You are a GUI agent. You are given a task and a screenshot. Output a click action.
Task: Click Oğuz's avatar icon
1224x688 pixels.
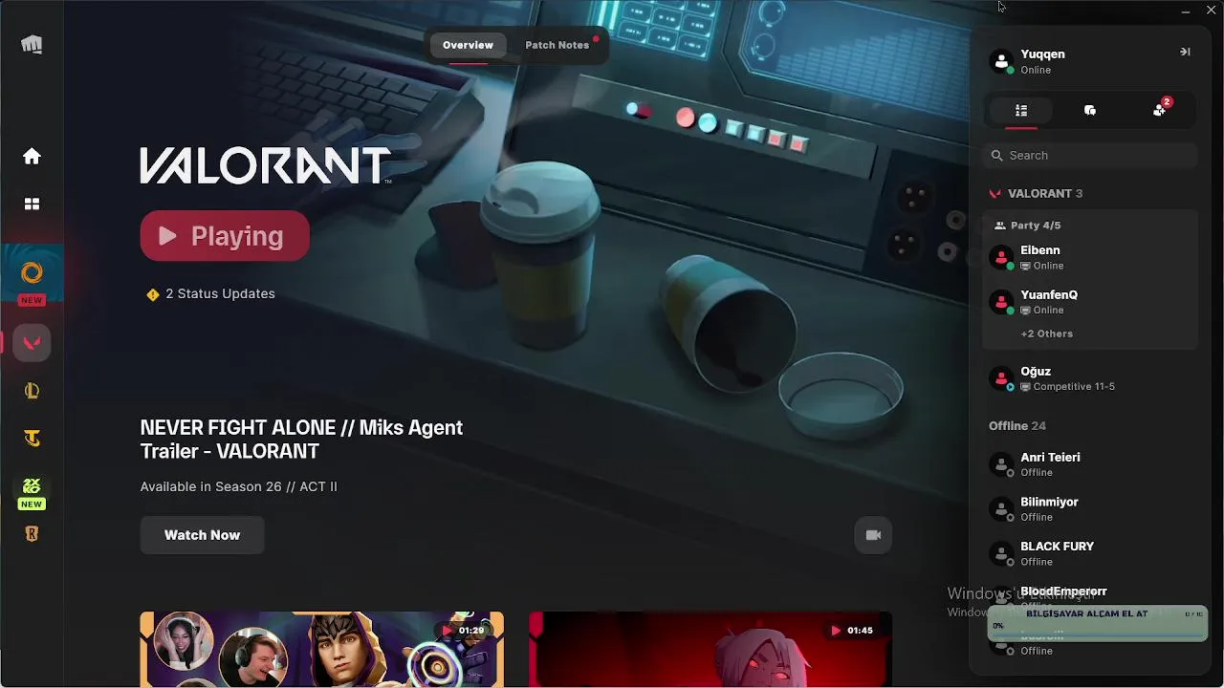pos(1001,378)
